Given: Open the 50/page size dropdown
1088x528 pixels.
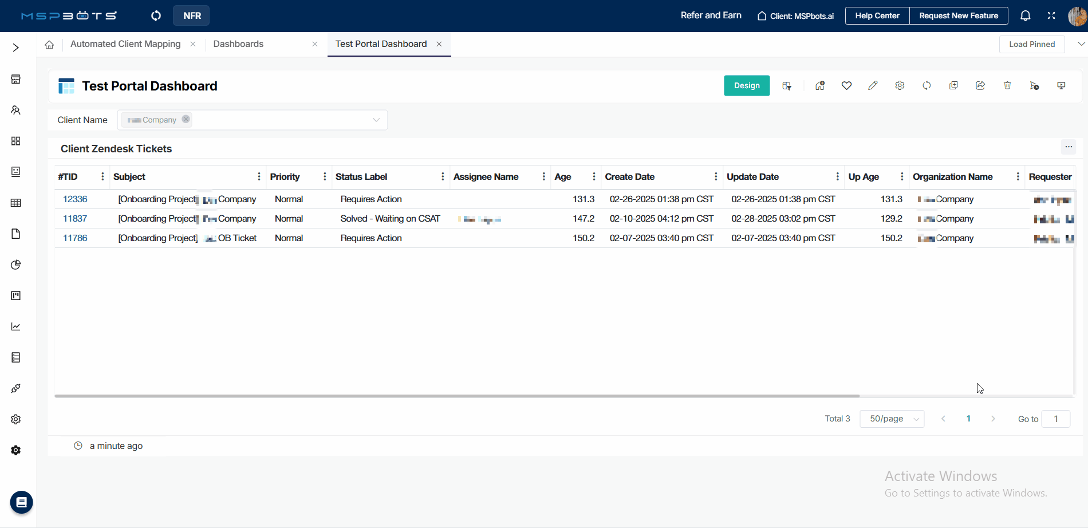Looking at the screenshot, I should [892, 419].
